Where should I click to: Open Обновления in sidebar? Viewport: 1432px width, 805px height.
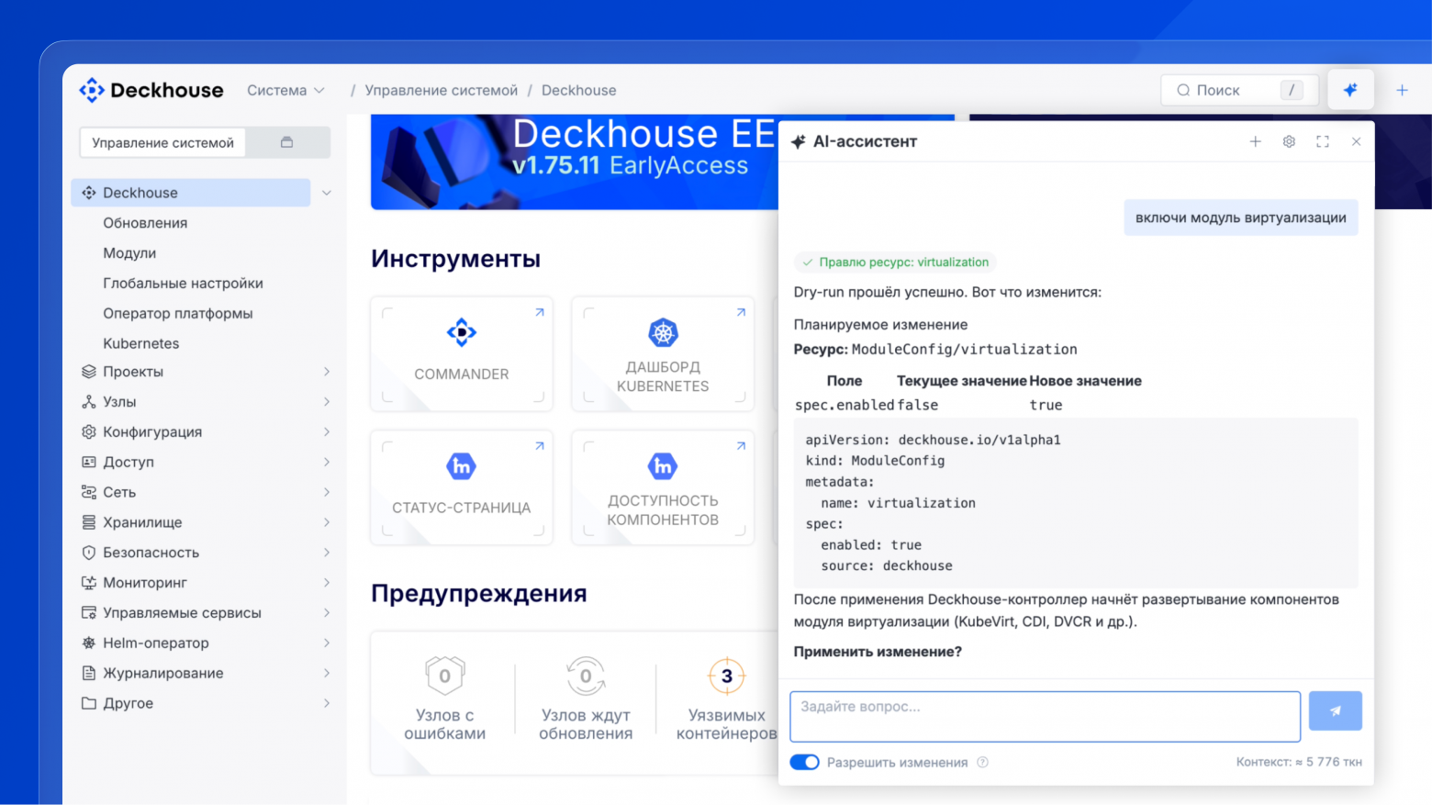(x=145, y=223)
